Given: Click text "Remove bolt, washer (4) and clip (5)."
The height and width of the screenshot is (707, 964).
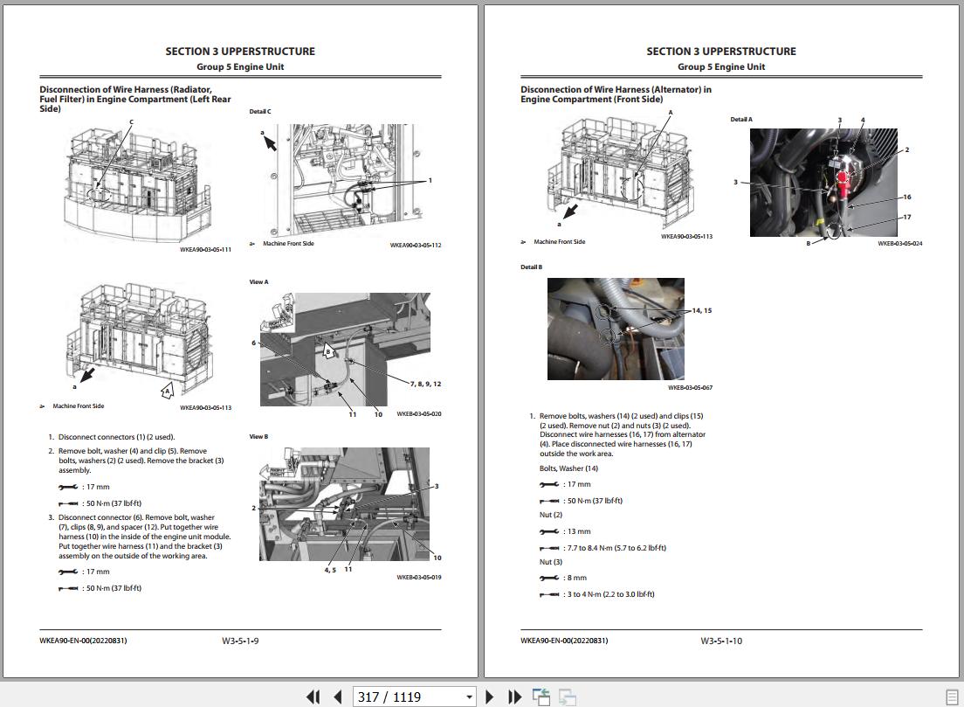Looking at the screenshot, I should 118,451.
